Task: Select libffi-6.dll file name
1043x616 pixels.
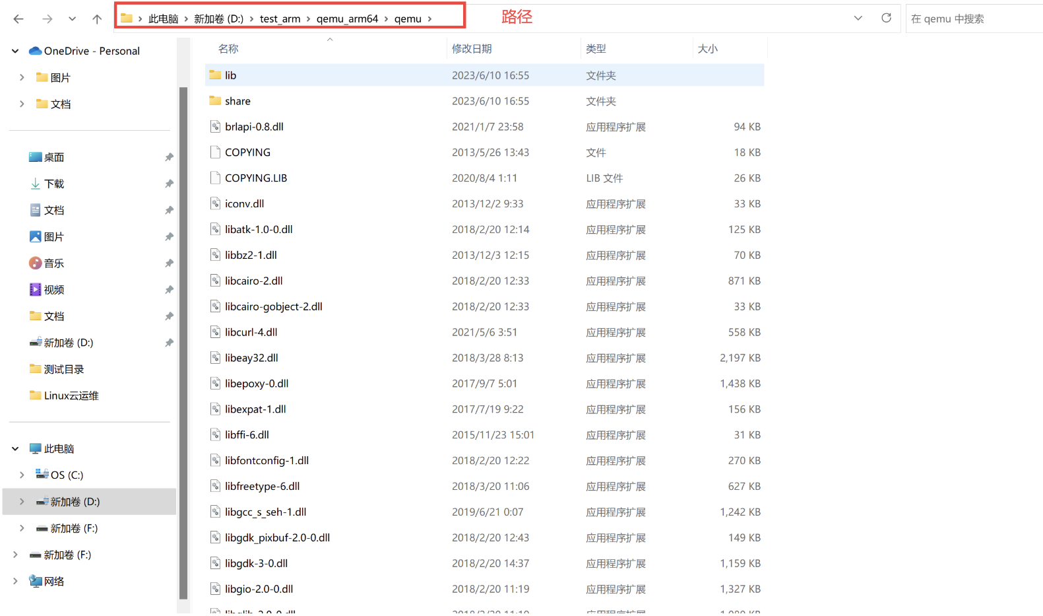Action: pos(247,435)
